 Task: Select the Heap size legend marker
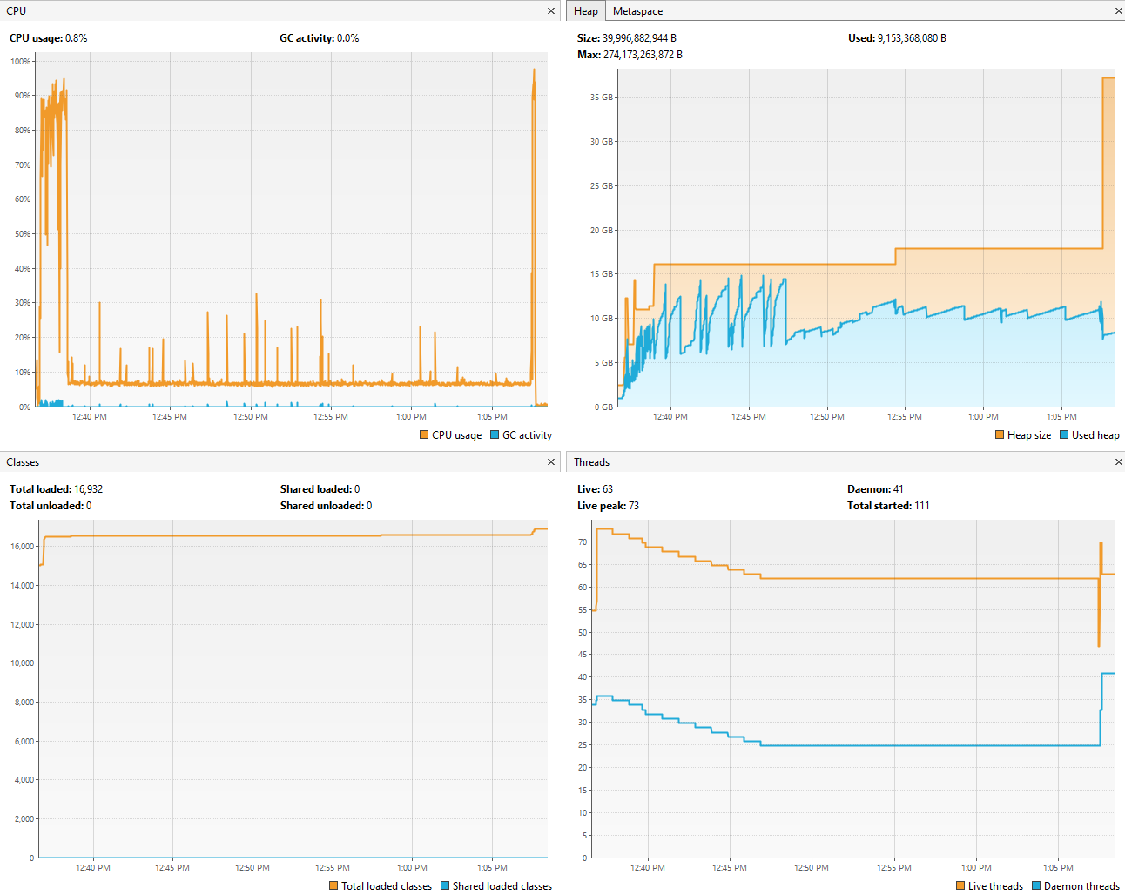click(1000, 434)
